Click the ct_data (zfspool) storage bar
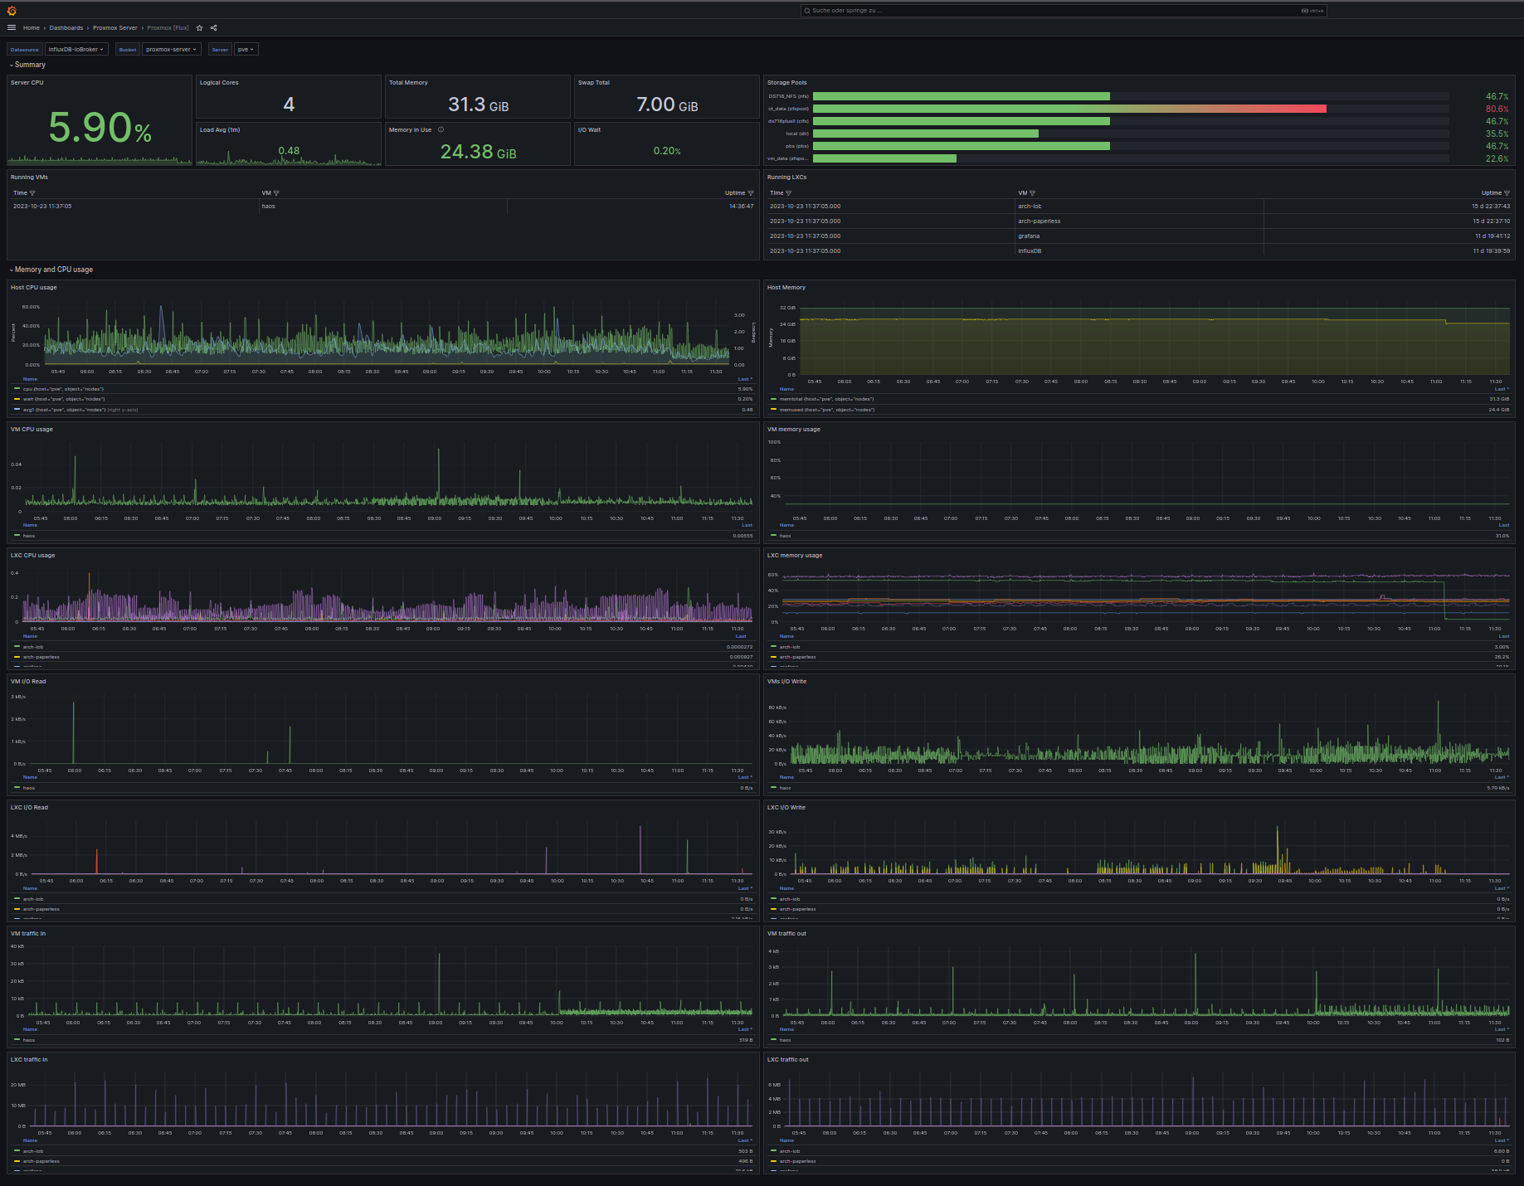This screenshot has width=1524, height=1186. coord(1069,109)
